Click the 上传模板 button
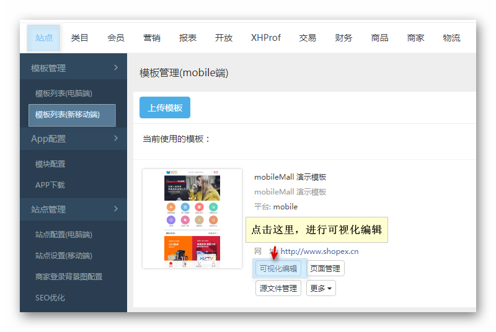496x332 pixels. click(165, 108)
